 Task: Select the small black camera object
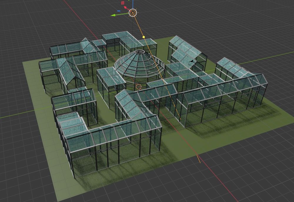[192, 62]
